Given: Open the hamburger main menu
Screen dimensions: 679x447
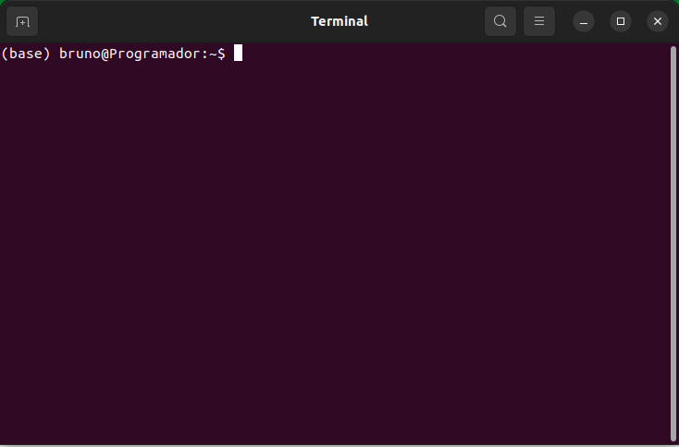Looking at the screenshot, I should 539,21.
